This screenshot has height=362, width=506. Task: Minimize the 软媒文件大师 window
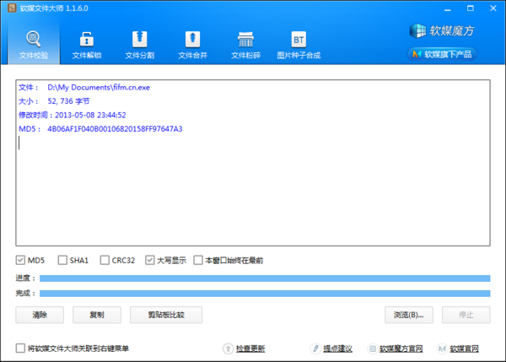pyautogui.click(x=447, y=8)
